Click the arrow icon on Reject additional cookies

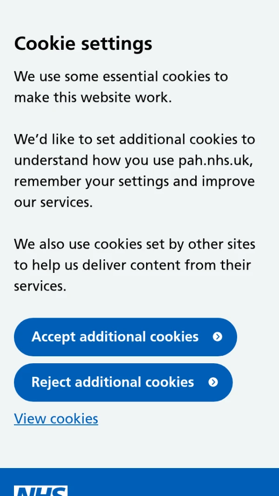(213, 382)
